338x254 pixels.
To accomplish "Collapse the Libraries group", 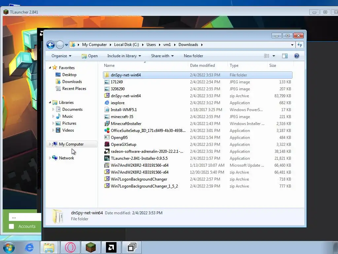I will pos(50,103).
